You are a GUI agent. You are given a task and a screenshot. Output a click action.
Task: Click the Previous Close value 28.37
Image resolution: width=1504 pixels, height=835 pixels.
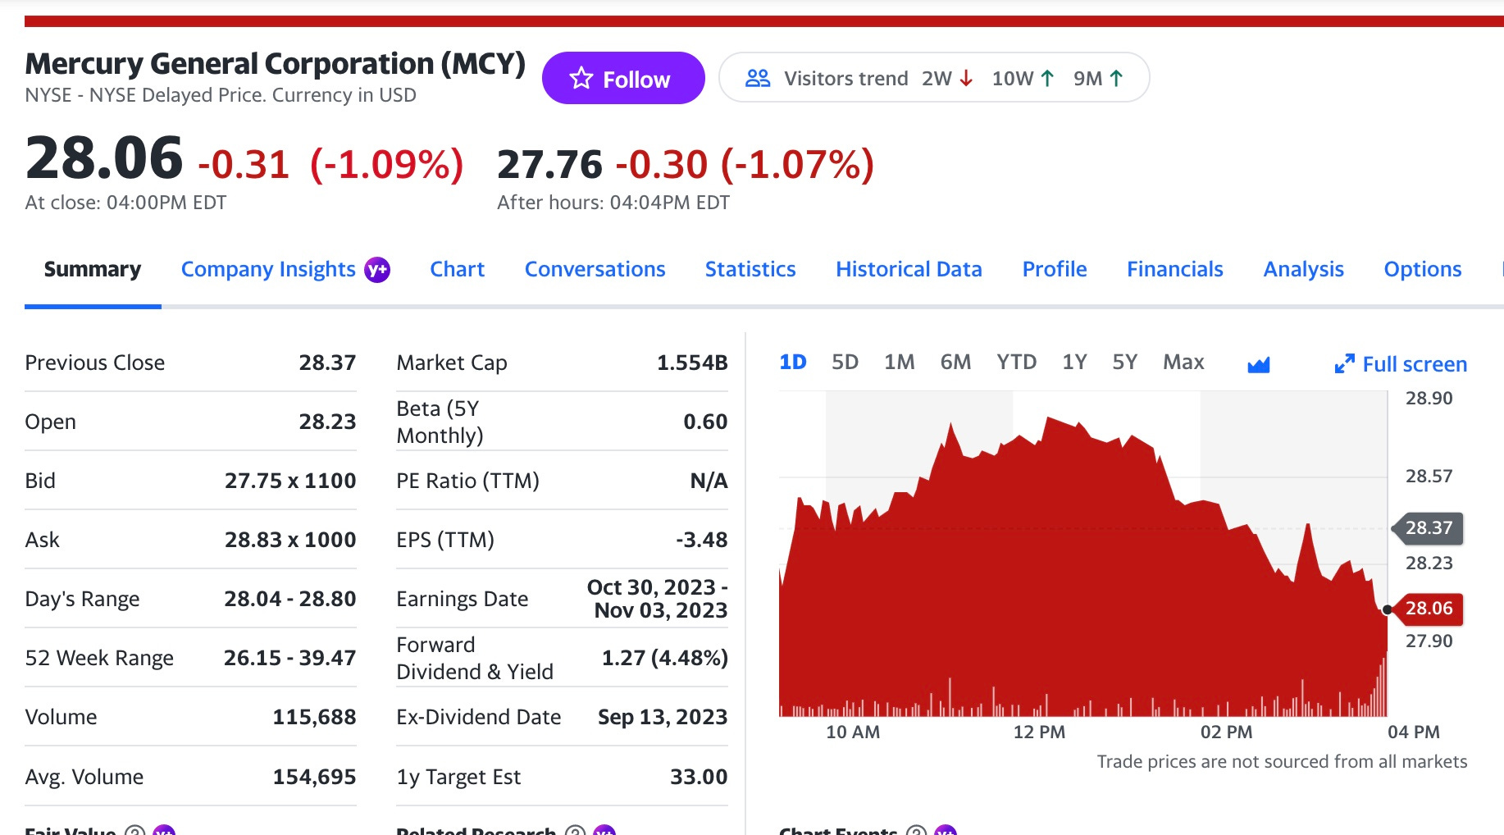click(327, 363)
